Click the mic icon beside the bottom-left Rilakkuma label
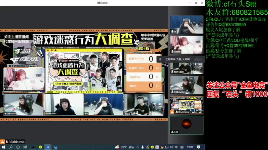The width and height of the screenshot is (268, 150). 7,142
